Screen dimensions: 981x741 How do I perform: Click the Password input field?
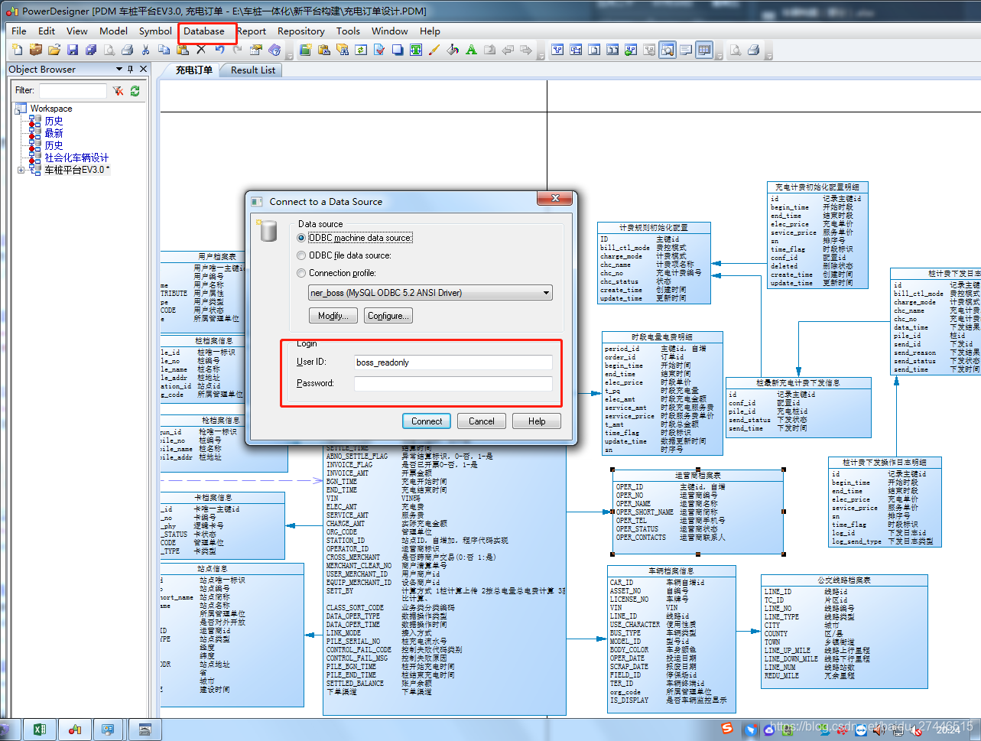pos(453,384)
